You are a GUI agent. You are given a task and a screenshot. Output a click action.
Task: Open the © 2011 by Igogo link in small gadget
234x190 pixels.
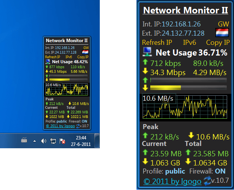(60, 126)
